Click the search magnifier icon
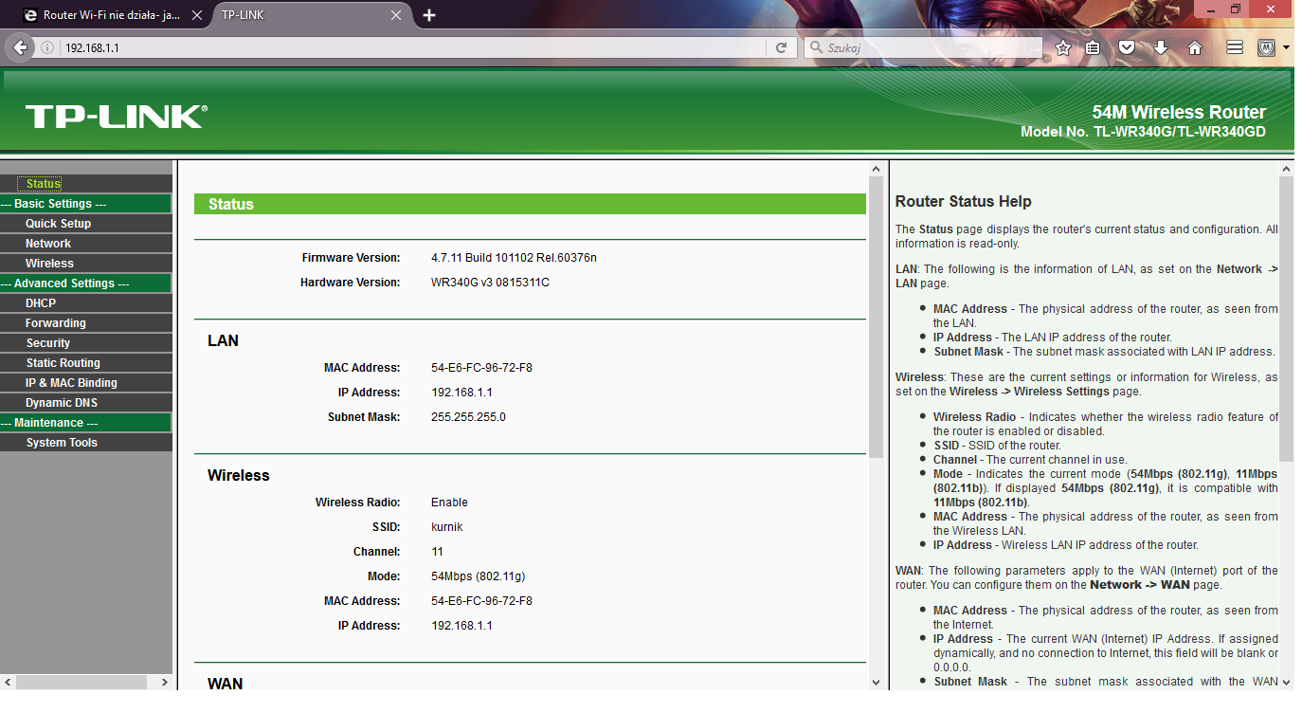 [815, 47]
